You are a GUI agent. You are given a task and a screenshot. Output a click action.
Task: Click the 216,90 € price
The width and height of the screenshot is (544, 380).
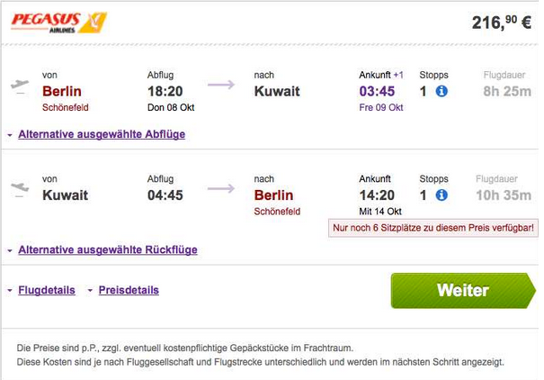502,23
